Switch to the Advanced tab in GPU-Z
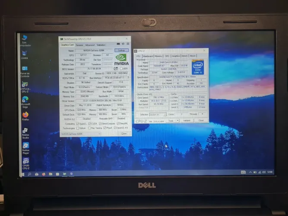 [x=90, y=45]
